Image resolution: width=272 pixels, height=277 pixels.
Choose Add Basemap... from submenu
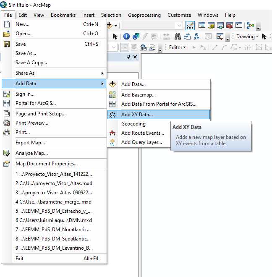point(159,95)
